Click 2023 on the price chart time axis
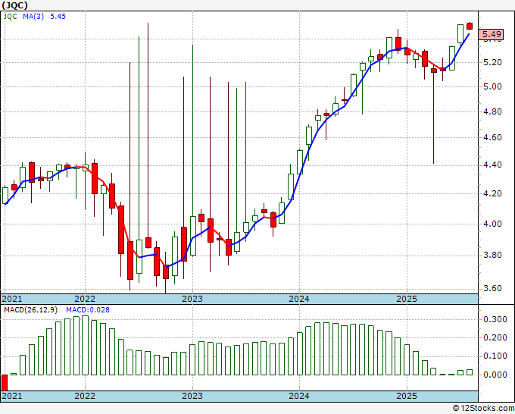Image resolution: width=515 pixels, height=414 pixels. (x=192, y=299)
